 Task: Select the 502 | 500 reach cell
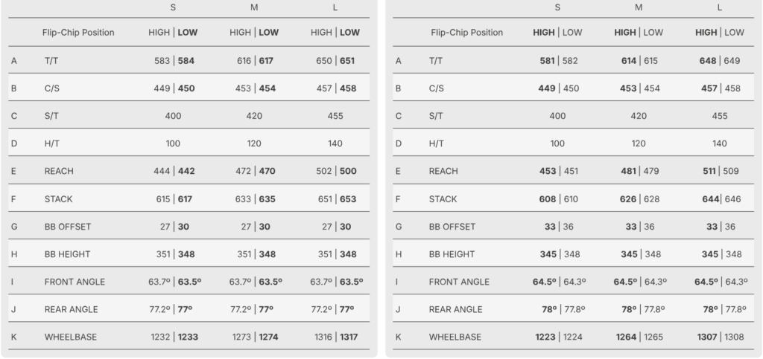tap(335, 171)
